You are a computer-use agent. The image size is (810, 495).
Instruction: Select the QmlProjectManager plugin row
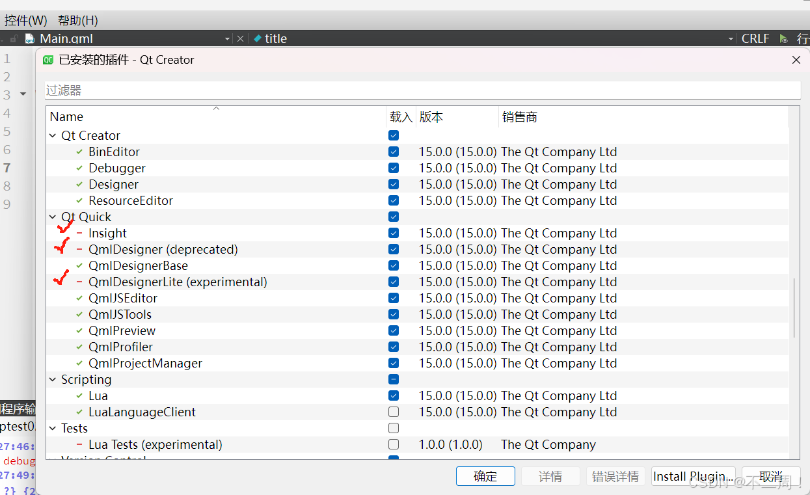point(416,363)
